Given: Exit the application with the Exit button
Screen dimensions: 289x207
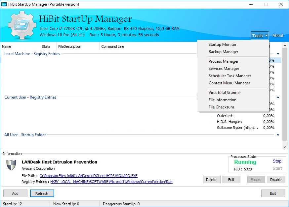Looking at the screenshot, I should tap(273, 193).
